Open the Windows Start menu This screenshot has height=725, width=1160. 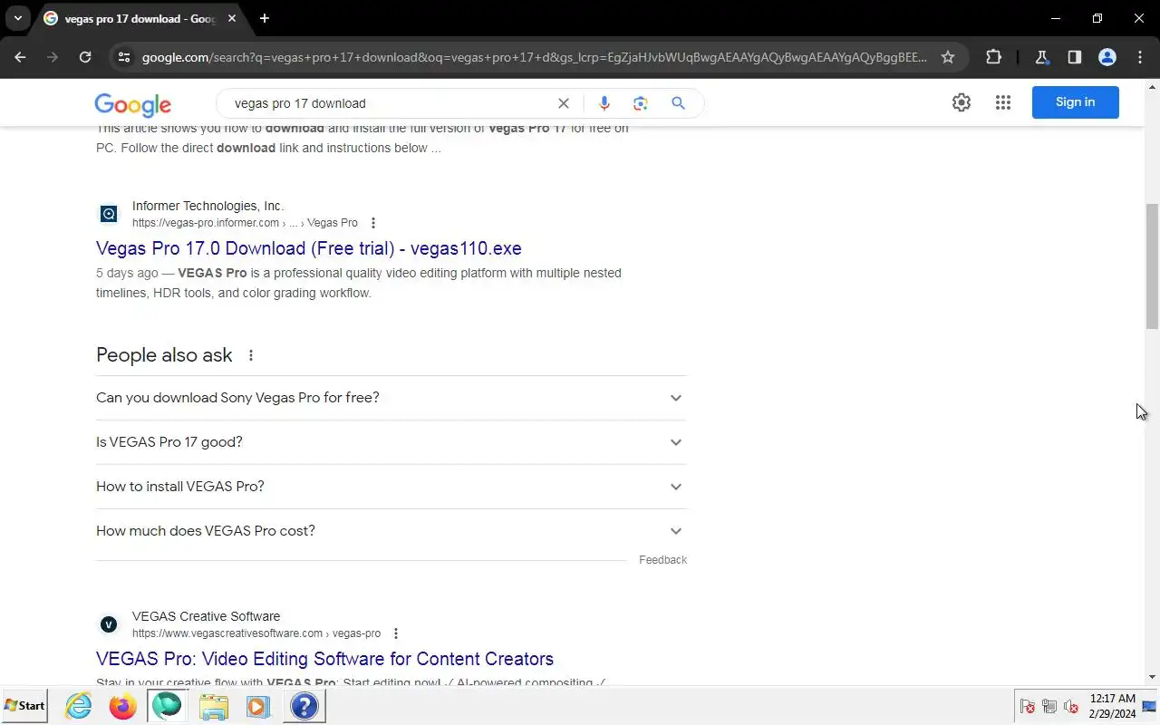tap(24, 705)
